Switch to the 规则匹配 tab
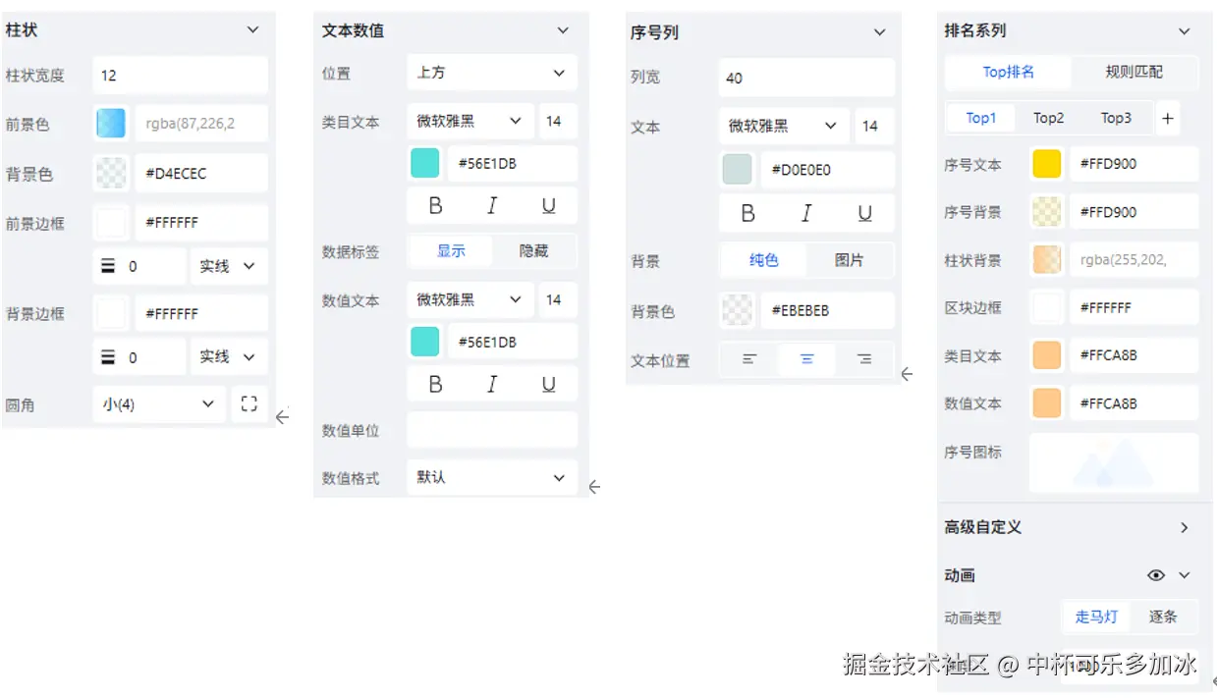This screenshot has height=698, width=1217. click(x=1134, y=72)
